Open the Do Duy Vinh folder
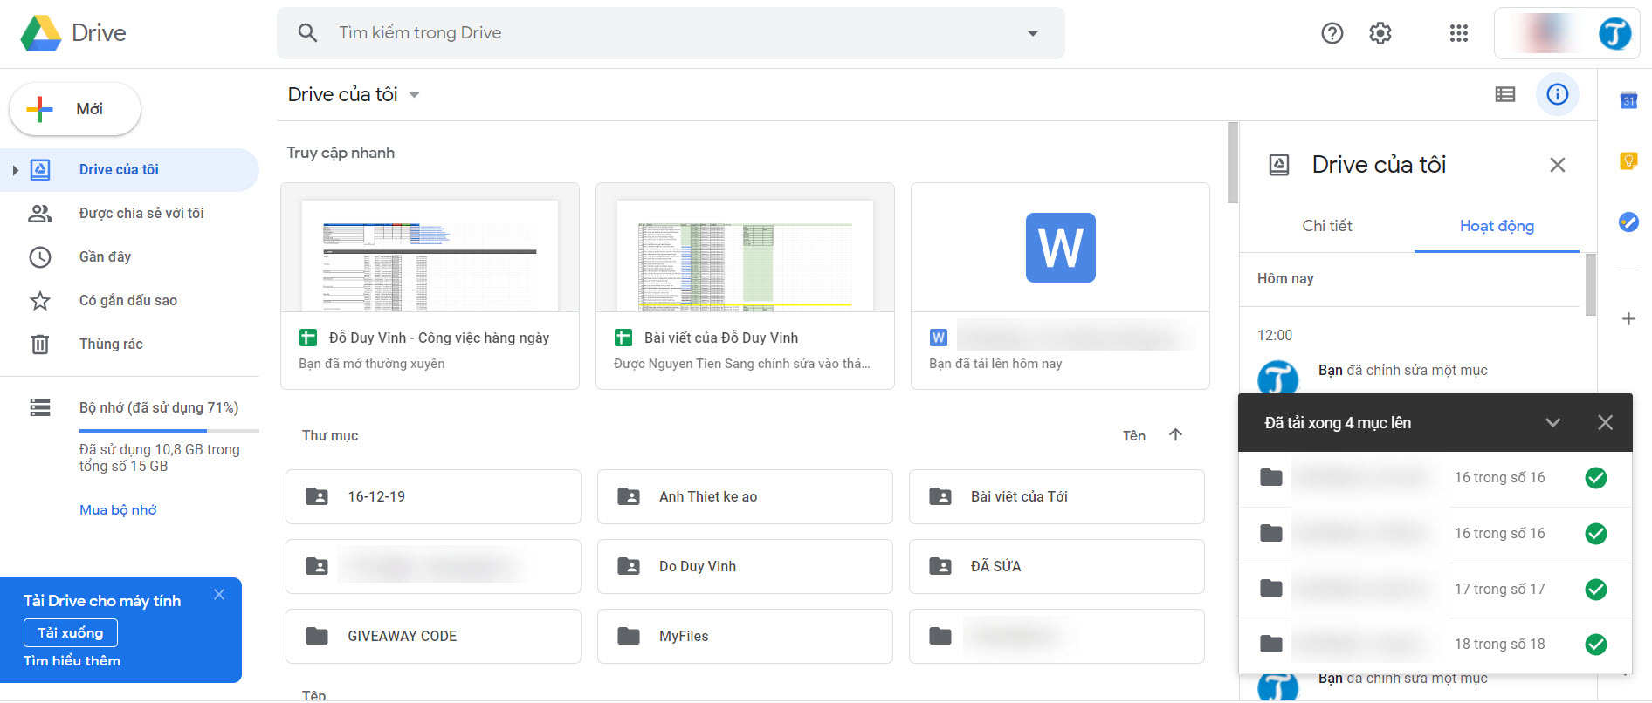The height and width of the screenshot is (703, 1652). click(745, 567)
